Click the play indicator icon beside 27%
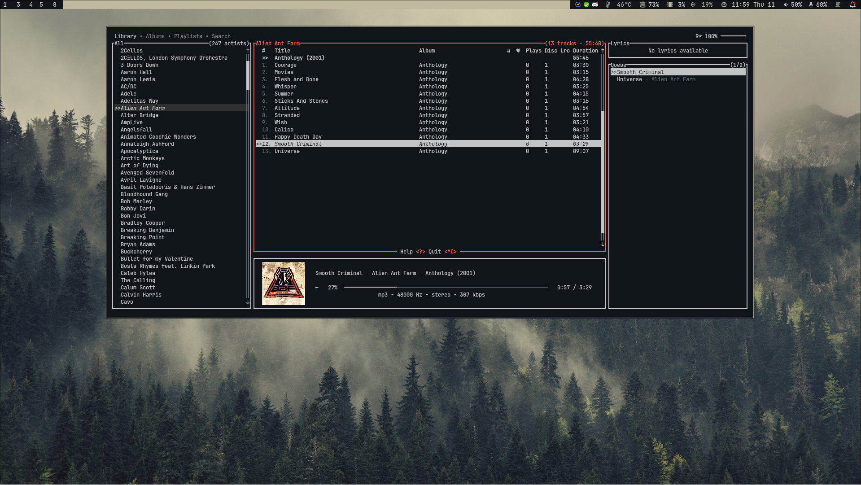This screenshot has height=485, width=861. tap(317, 288)
